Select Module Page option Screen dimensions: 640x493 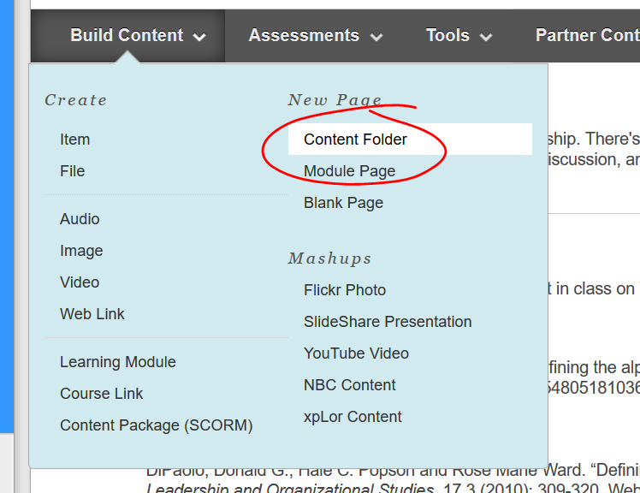(x=349, y=171)
